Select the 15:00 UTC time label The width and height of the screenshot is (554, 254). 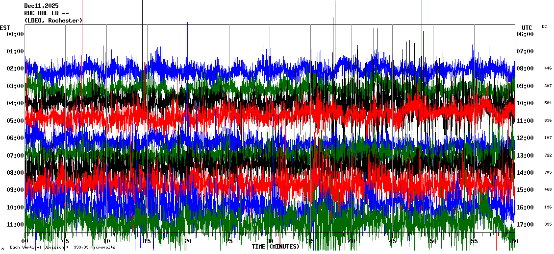click(525, 190)
